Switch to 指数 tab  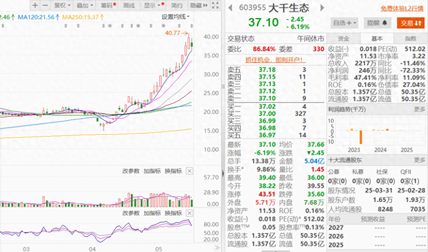point(411,39)
